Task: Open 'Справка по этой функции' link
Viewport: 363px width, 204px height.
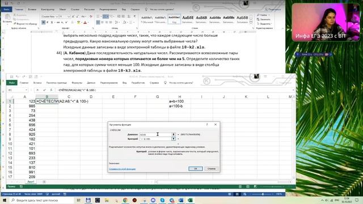Action: pos(123,169)
